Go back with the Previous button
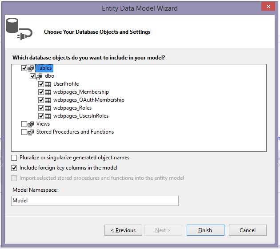 tap(123, 230)
